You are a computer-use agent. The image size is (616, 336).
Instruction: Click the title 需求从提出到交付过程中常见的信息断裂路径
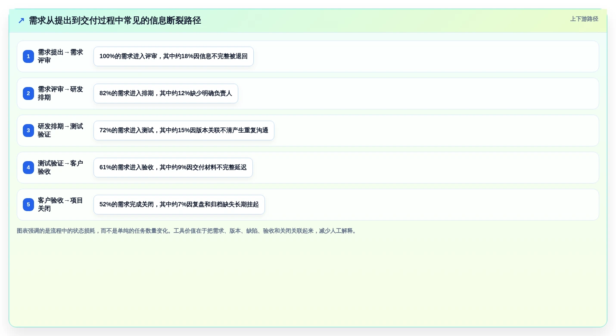point(115,21)
